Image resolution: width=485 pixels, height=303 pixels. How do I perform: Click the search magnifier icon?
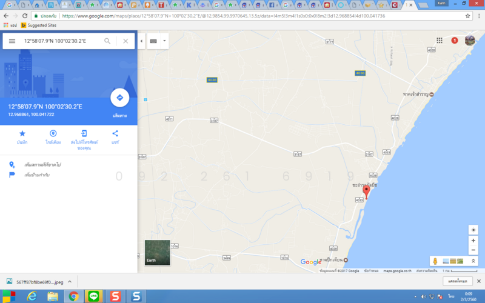107,41
